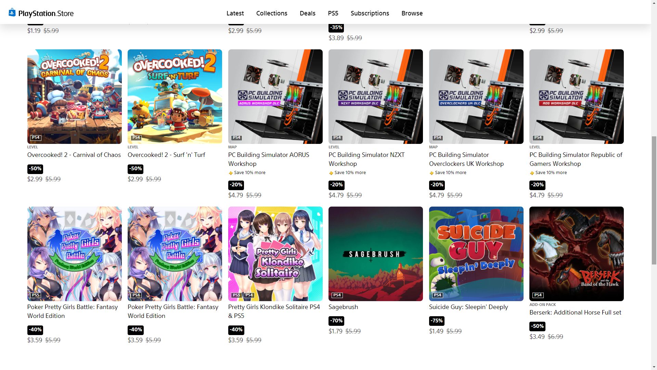Select Browse in the top navigation
Viewport: 657px width, 370px height.
pos(412,13)
